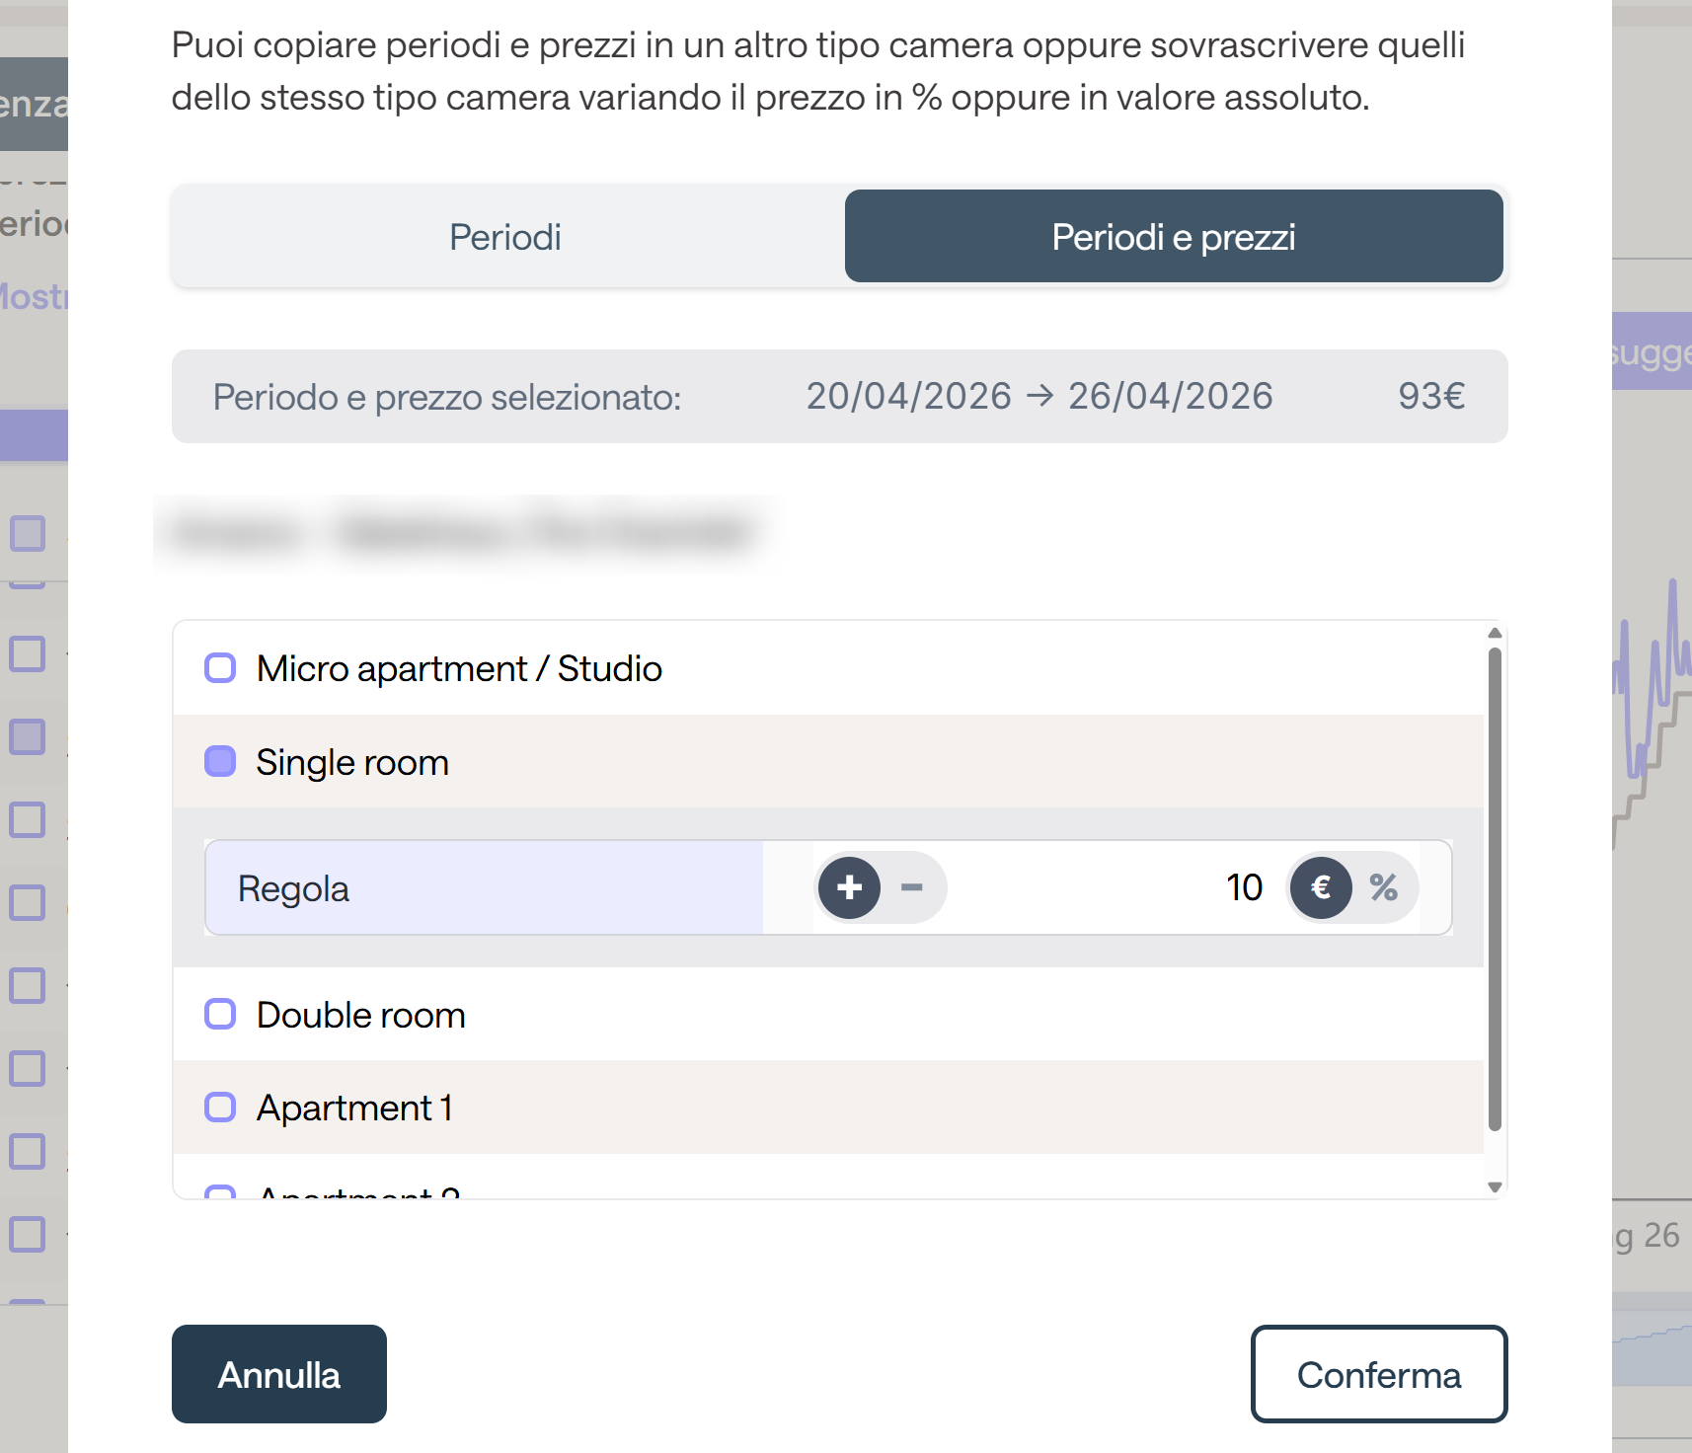Check the Apartment 1 checkbox
Screen dimensions: 1692x1453
[220, 1108]
